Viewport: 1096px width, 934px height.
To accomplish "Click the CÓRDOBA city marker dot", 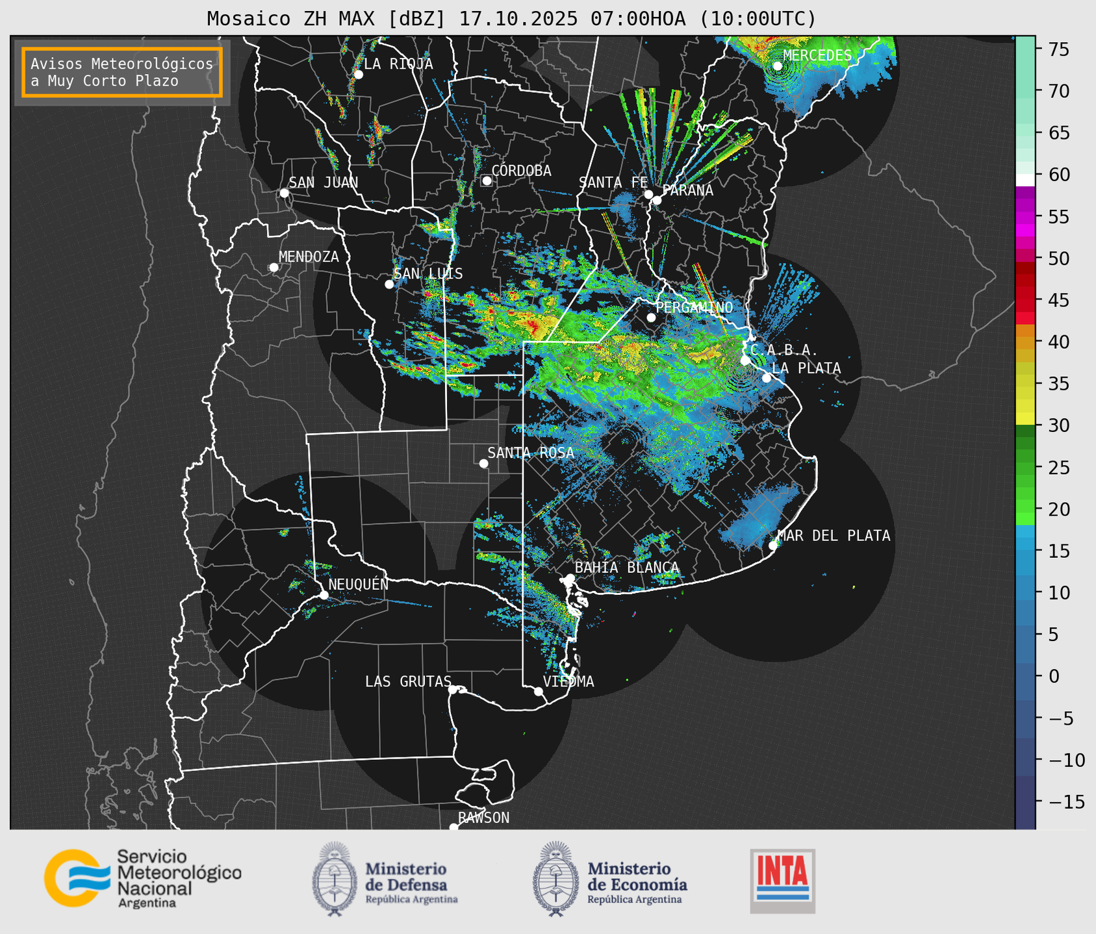I will [487, 181].
